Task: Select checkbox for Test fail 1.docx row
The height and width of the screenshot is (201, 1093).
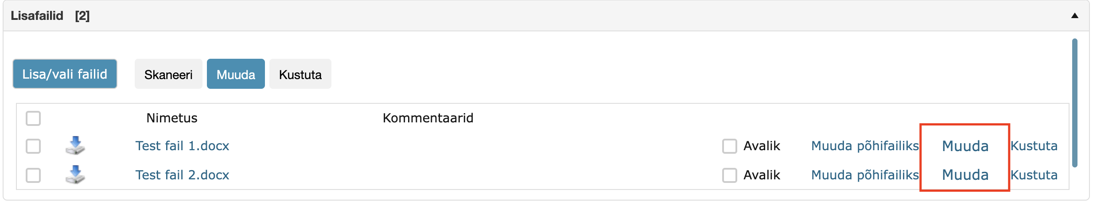Action: pyautogui.click(x=33, y=146)
